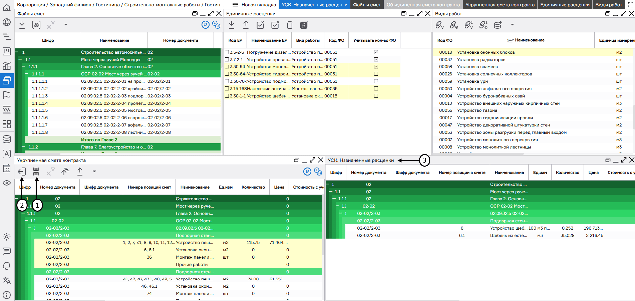Viewport: 635px width, 301px height.
Task: Uncheck Учитывать кол-во ФО for row 3.5-2-6
Action: pos(376,52)
